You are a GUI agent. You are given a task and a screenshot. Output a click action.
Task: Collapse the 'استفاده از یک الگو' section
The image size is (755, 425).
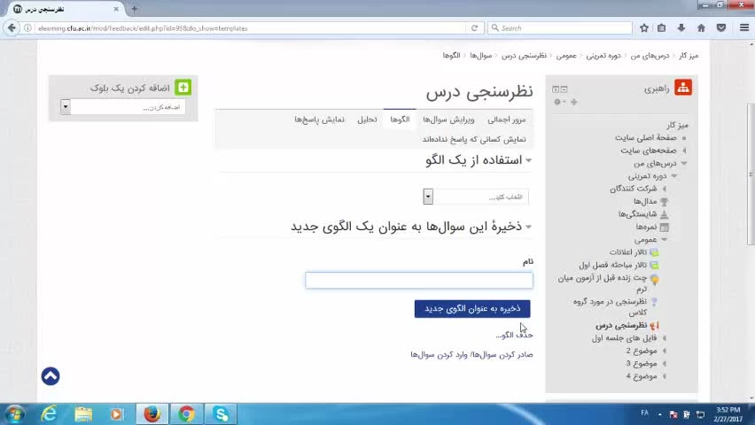(x=528, y=160)
